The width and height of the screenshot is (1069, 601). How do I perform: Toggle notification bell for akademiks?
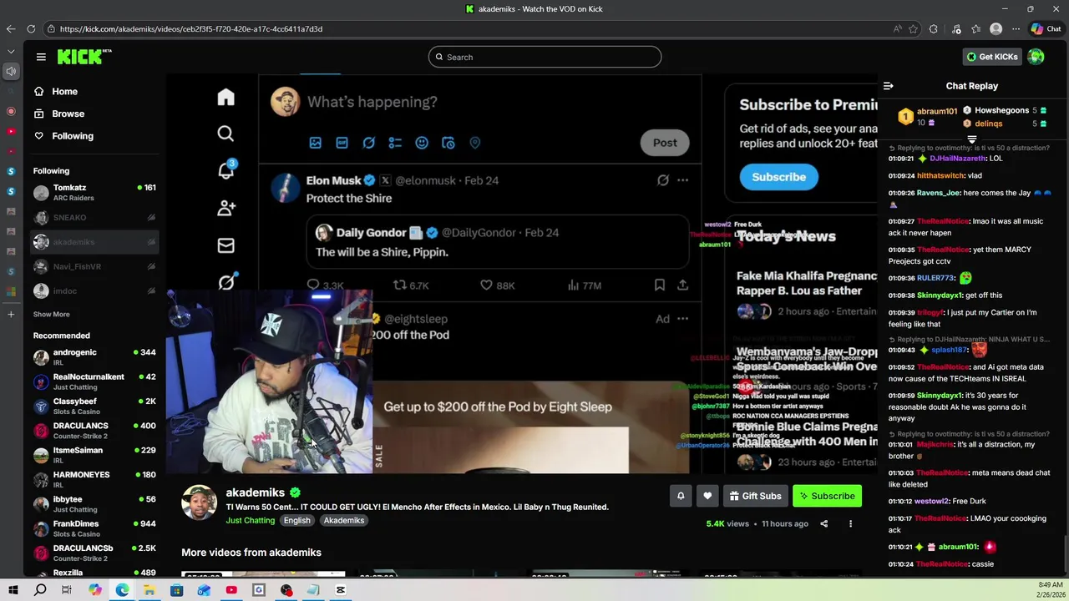681,496
